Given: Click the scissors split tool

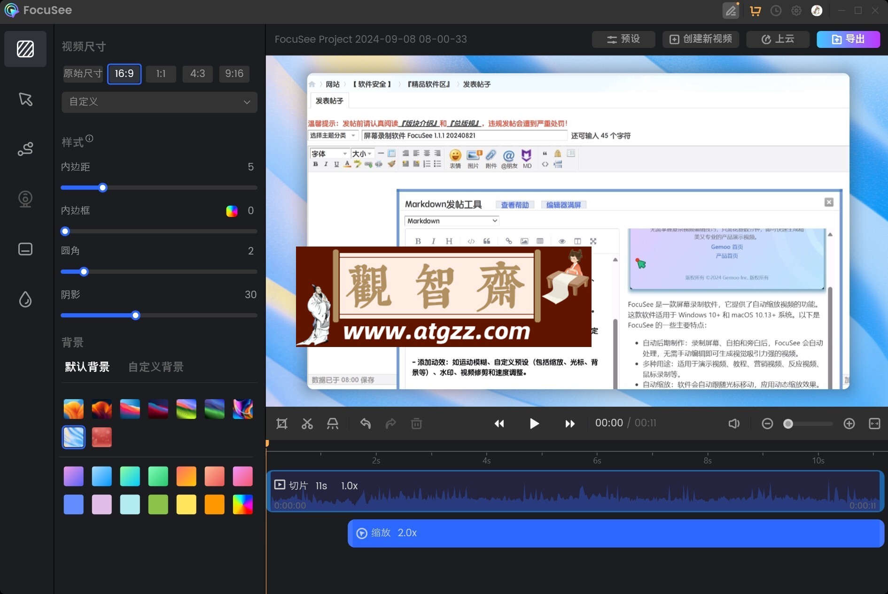Looking at the screenshot, I should point(307,424).
